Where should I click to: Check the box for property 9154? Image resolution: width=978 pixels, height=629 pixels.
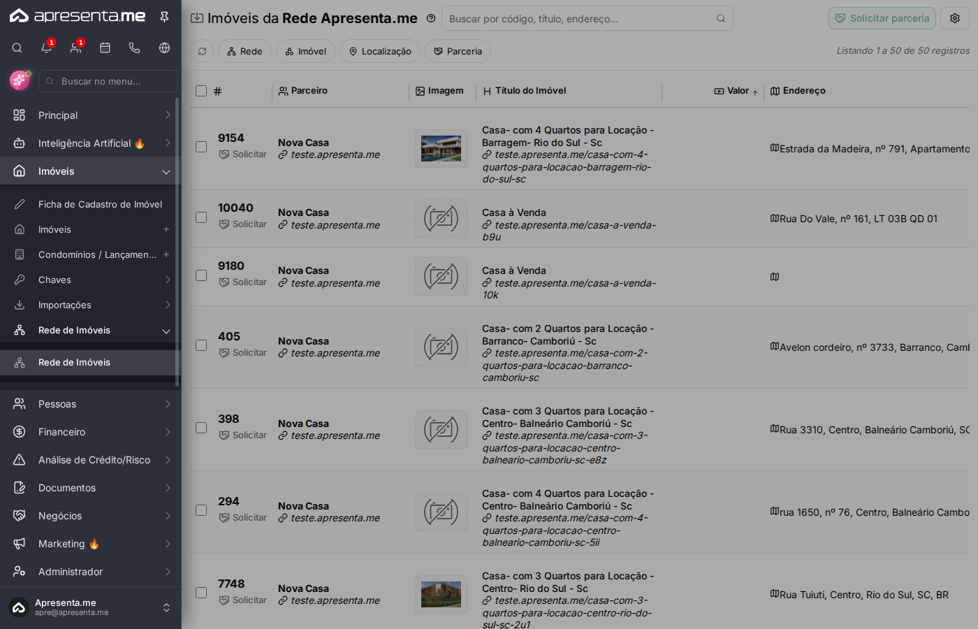pos(201,147)
